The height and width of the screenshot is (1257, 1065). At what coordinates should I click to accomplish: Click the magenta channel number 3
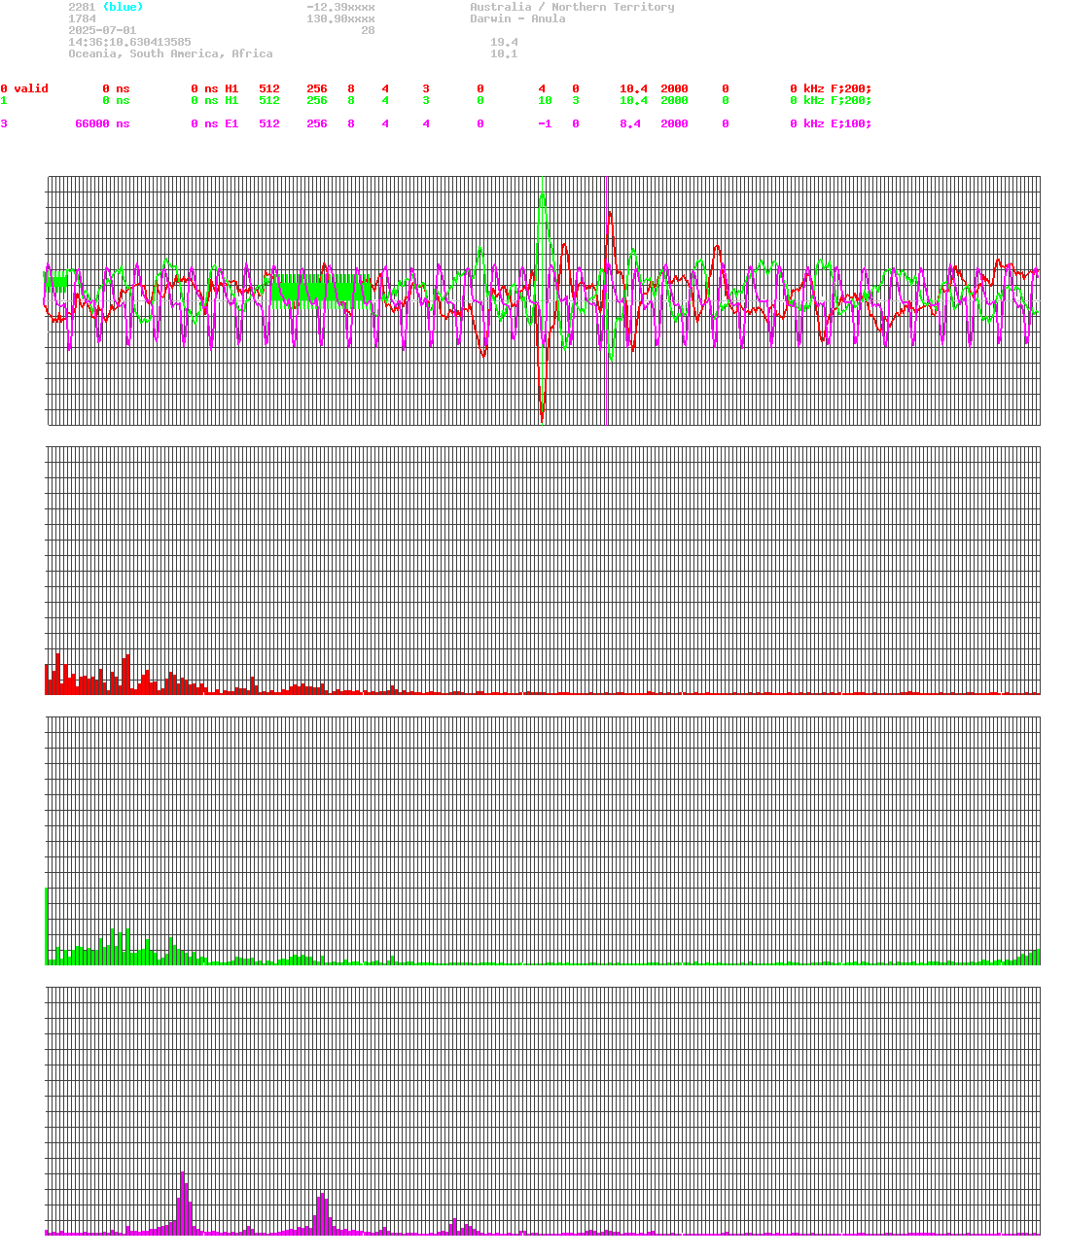click(x=4, y=123)
